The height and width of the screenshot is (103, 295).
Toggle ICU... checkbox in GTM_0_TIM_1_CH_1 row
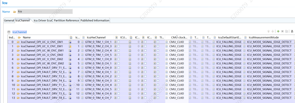(x=119, y=42)
